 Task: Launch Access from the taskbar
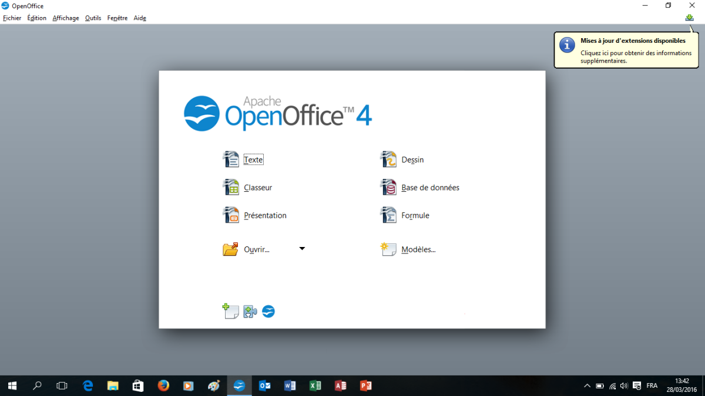pos(340,385)
